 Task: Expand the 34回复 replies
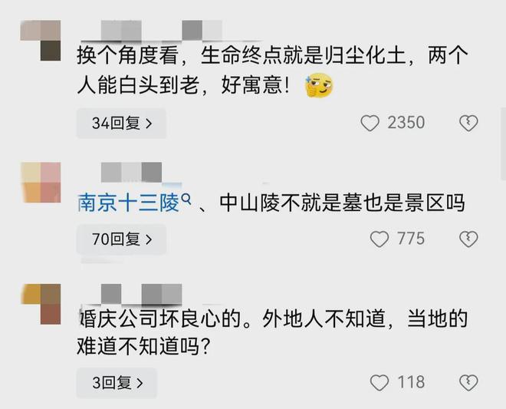(121, 124)
